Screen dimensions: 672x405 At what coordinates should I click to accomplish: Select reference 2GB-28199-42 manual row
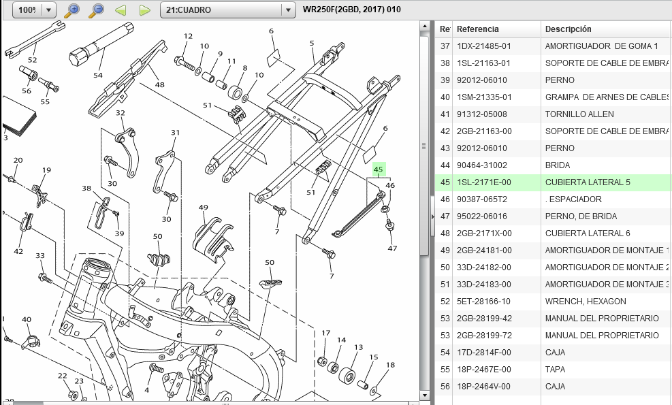(554, 319)
